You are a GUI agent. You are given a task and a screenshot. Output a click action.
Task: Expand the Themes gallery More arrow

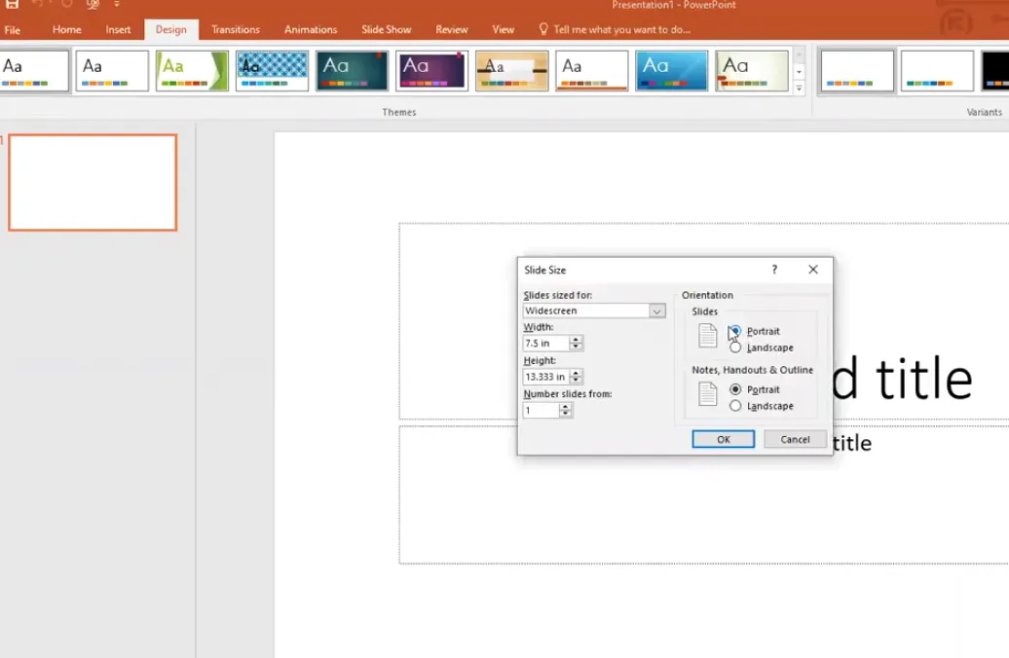tap(800, 89)
